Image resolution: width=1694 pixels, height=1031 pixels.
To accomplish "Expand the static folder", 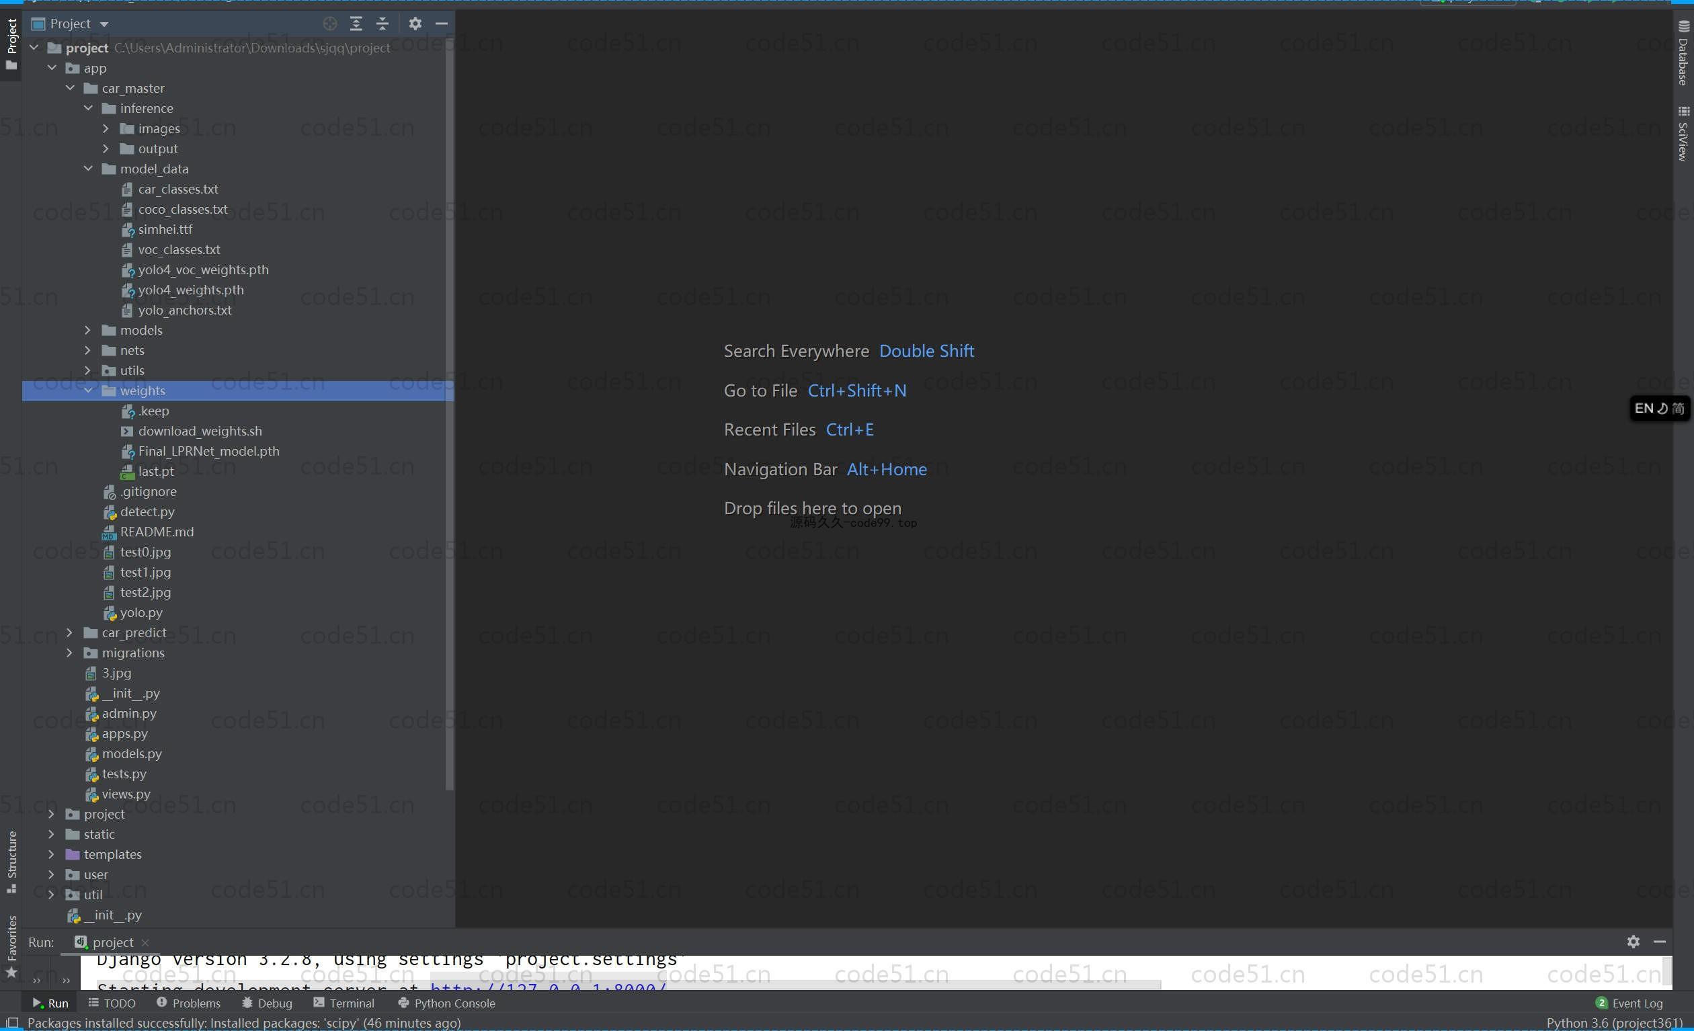I will click(x=52, y=835).
